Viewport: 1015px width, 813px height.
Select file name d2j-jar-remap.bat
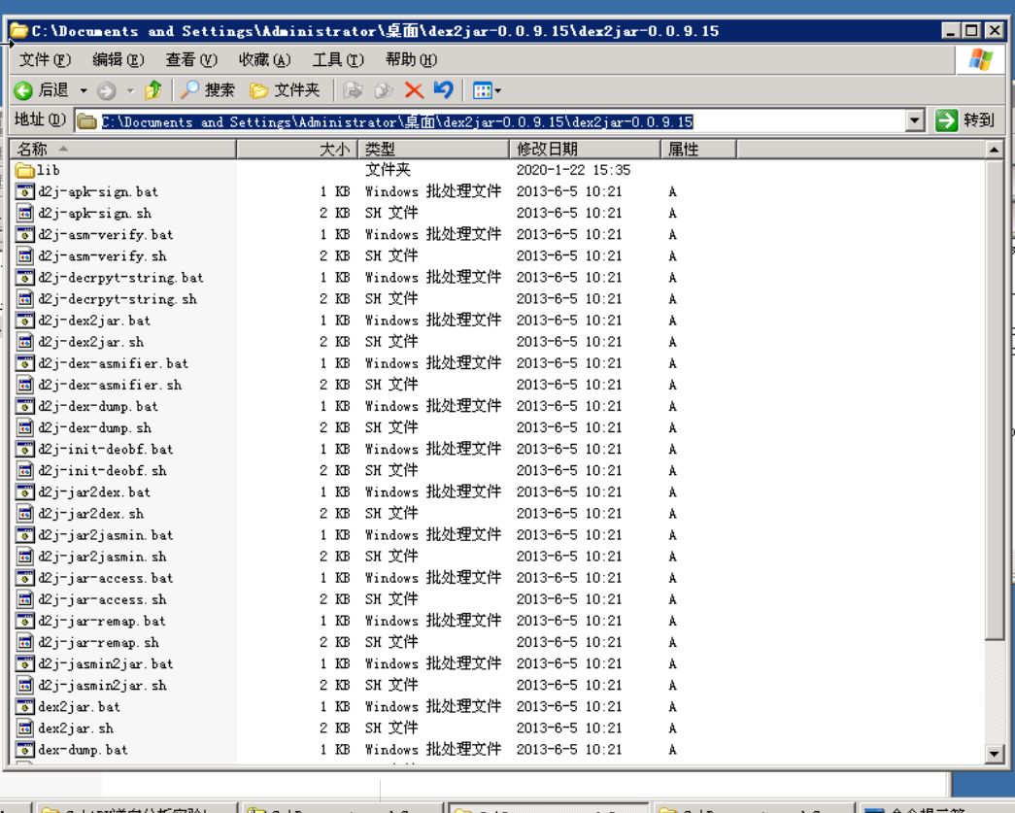102,621
